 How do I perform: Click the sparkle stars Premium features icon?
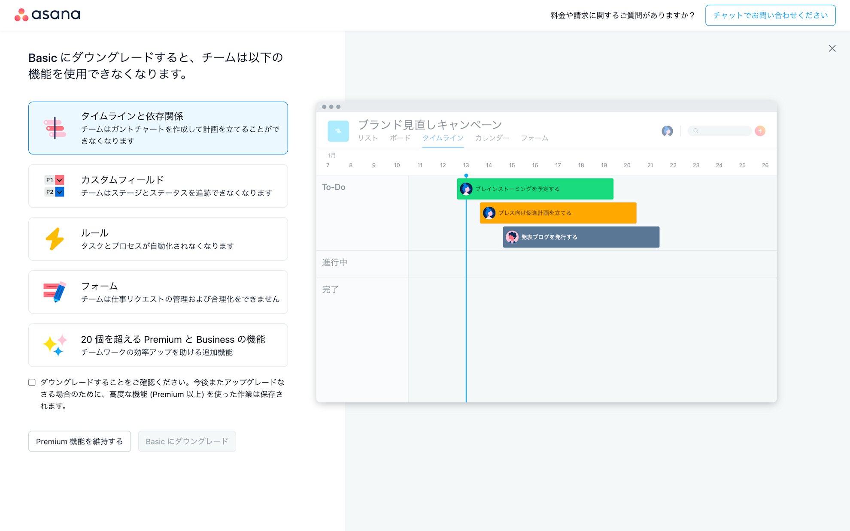coord(55,345)
